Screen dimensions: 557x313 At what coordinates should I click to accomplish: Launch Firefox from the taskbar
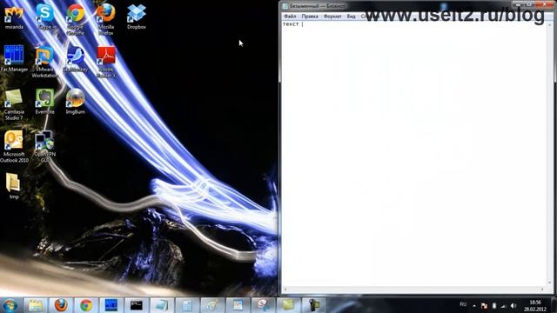61,305
